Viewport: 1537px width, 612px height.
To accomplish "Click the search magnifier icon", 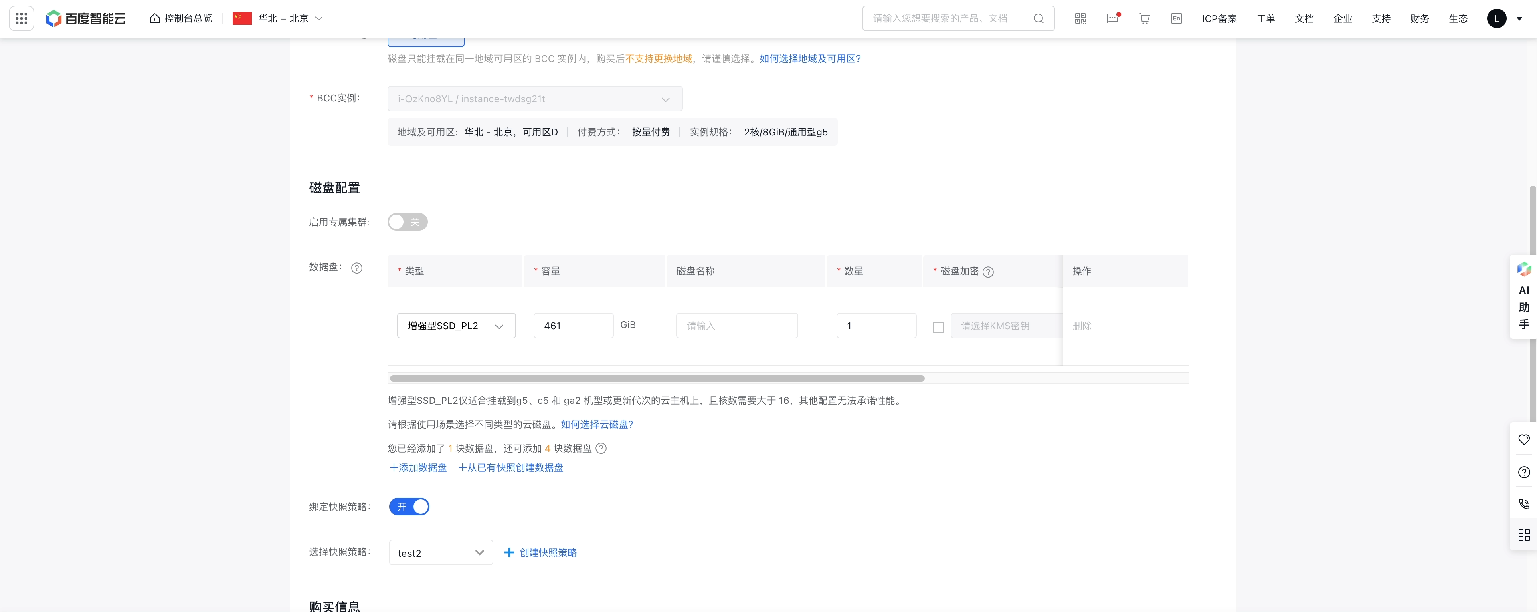I will (1038, 18).
